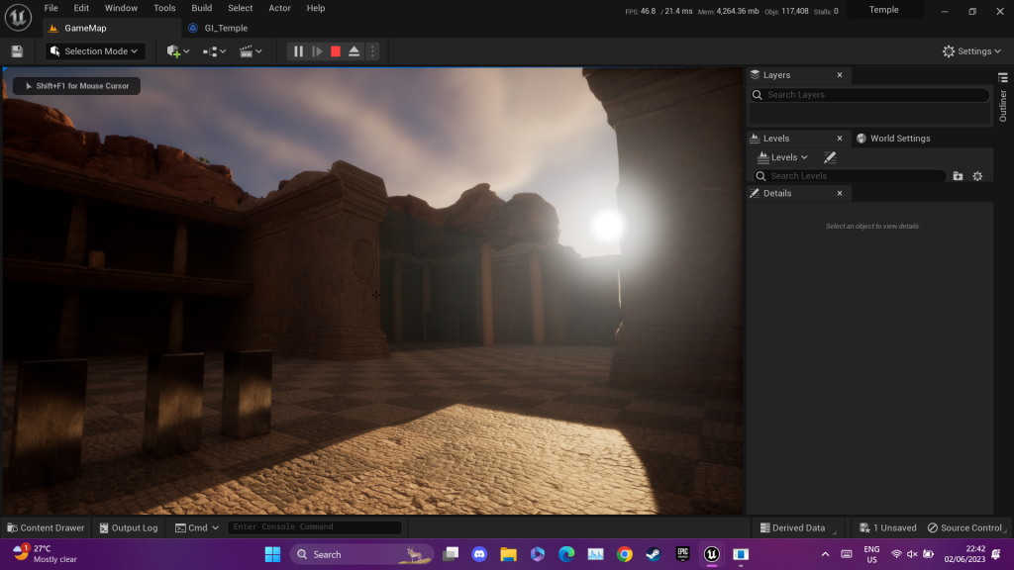Image resolution: width=1014 pixels, height=570 pixels.
Task: Open Epic Games Launcher from taskbar
Action: 682,554
